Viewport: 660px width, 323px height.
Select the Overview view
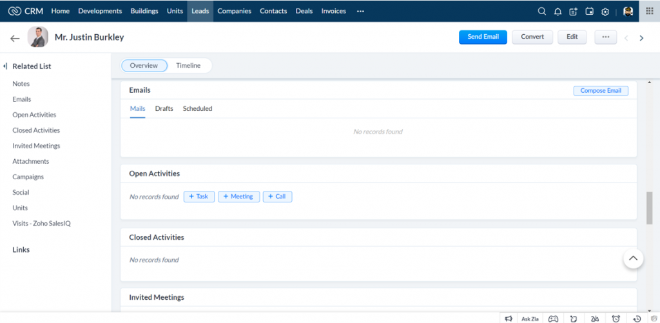click(x=144, y=66)
